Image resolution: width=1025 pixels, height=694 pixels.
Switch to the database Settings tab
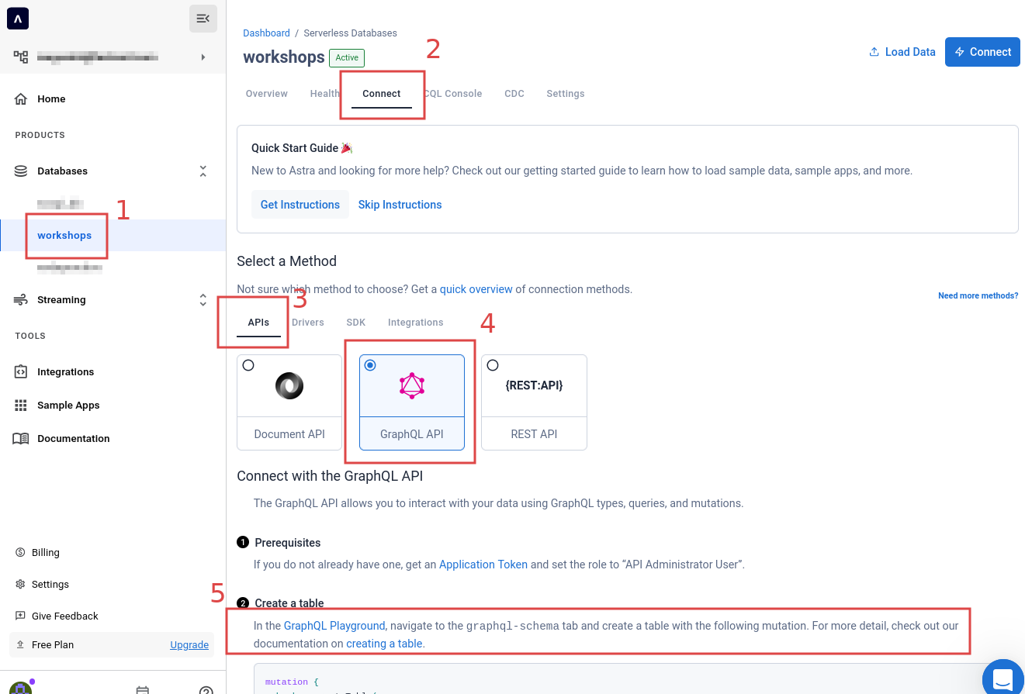tap(566, 93)
